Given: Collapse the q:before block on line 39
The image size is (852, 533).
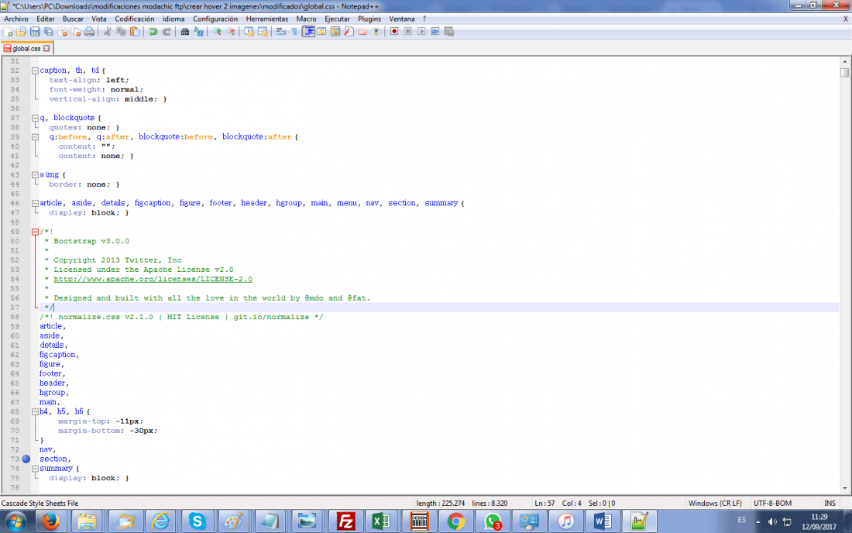Looking at the screenshot, I should tap(35, 137).
